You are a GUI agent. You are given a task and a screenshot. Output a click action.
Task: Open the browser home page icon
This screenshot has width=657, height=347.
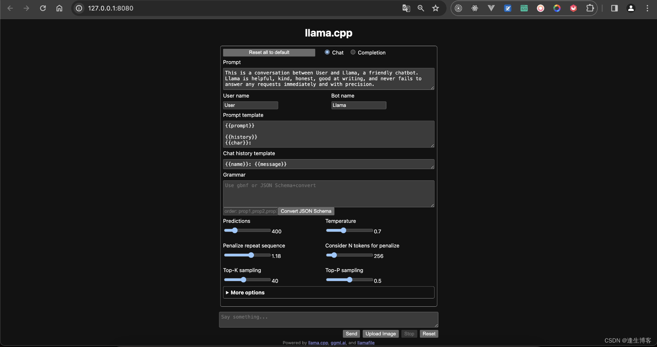point(59,8)
